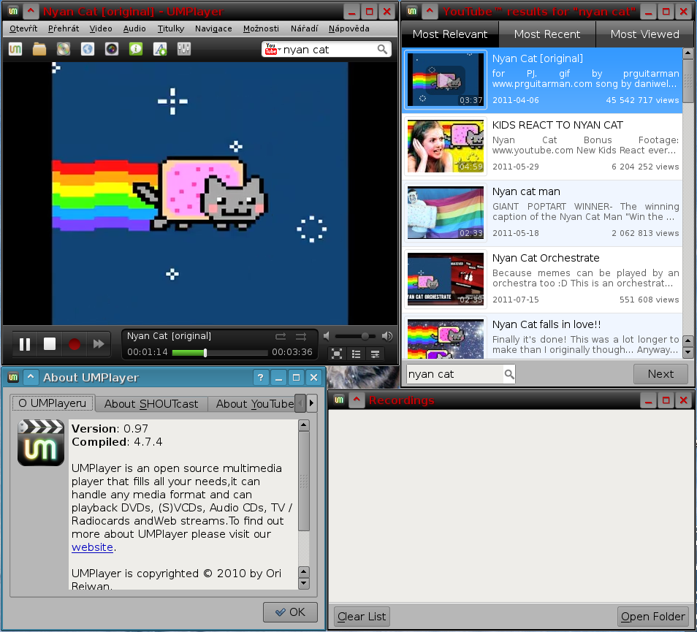Click the bottom down arrow of results scrollbar

click(688, 352)
